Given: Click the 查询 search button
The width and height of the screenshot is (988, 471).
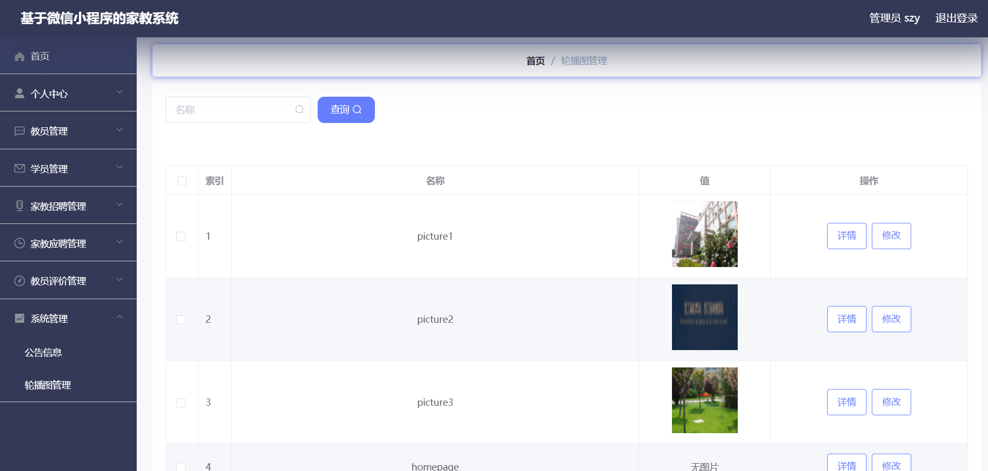Looking at the screenshot, I should [x=346, y=110].
